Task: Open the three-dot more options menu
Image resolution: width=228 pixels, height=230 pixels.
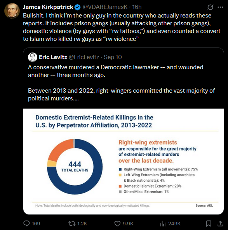Action: 220,7
